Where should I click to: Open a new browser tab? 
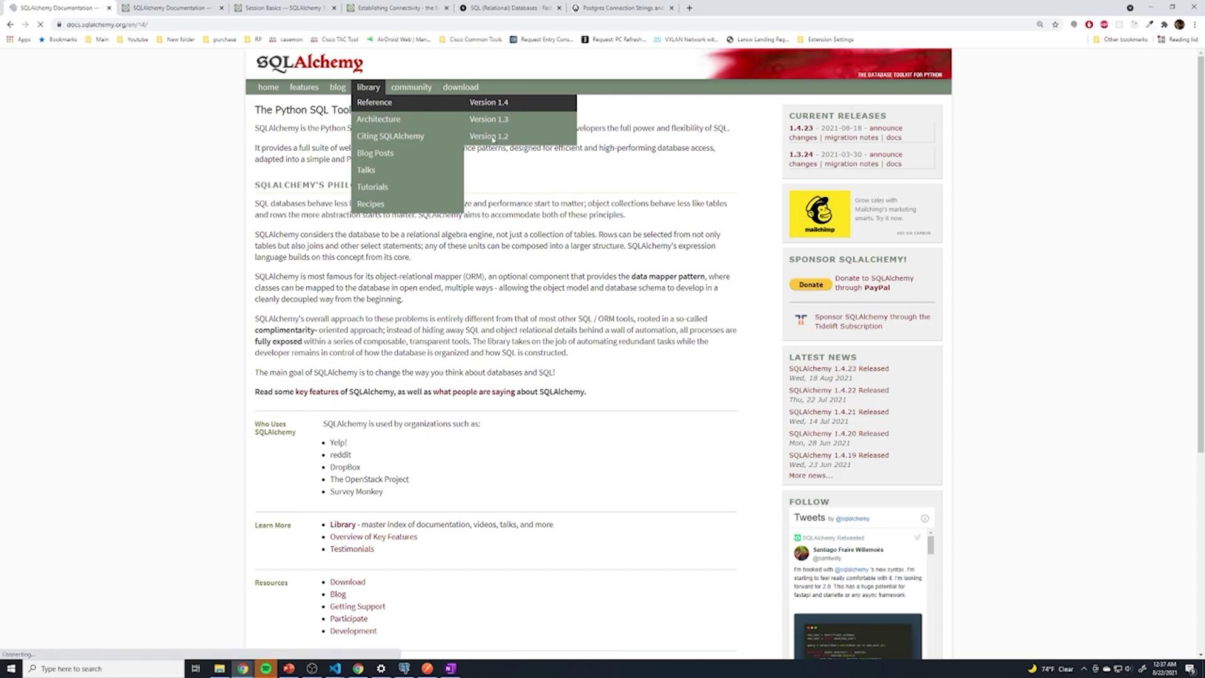689,8
